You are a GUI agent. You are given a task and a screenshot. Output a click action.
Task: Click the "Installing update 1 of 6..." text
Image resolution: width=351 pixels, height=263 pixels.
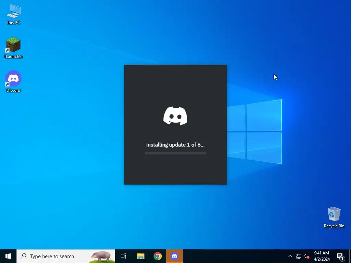(x=175, y=145)
